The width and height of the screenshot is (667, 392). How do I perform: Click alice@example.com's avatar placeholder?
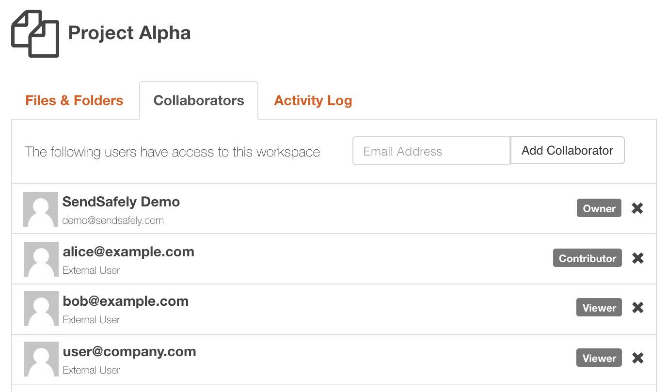click(41, 259)
